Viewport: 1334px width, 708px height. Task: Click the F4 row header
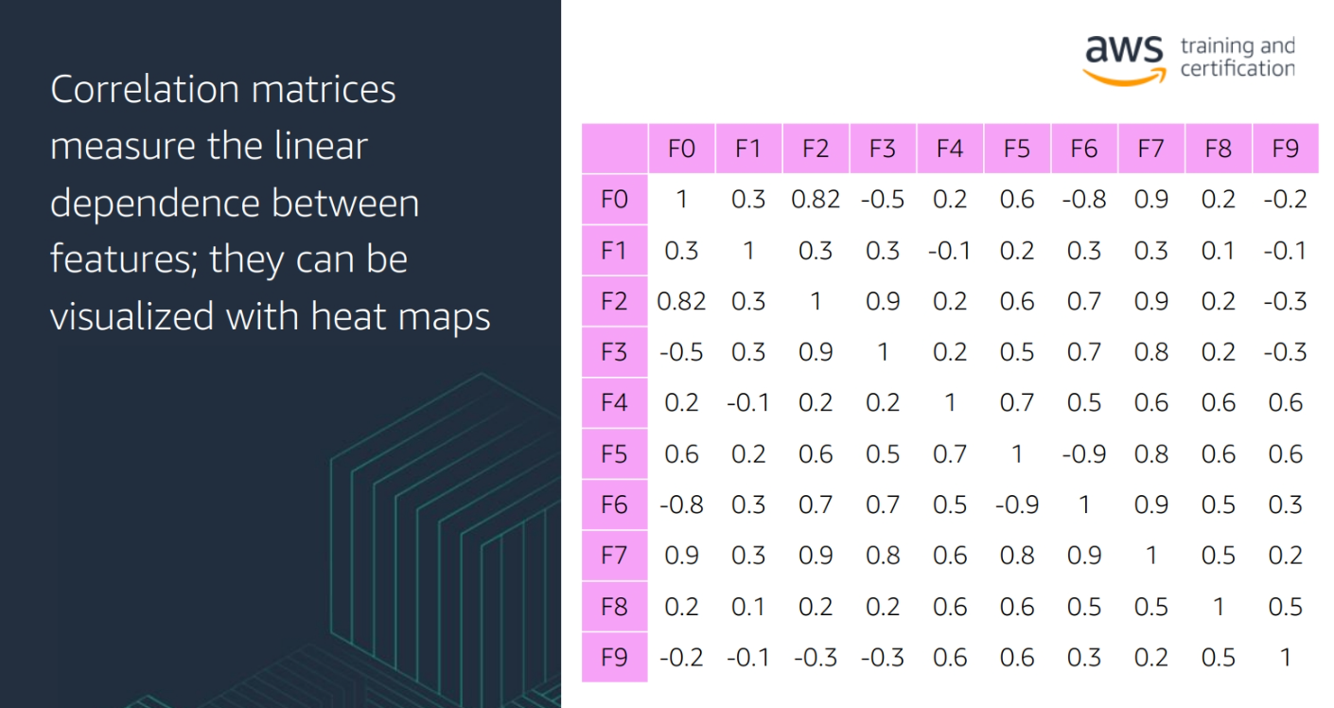click(x=614, y=403)
